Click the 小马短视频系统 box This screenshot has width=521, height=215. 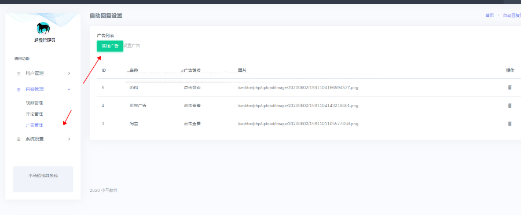[x=43, y=179]
